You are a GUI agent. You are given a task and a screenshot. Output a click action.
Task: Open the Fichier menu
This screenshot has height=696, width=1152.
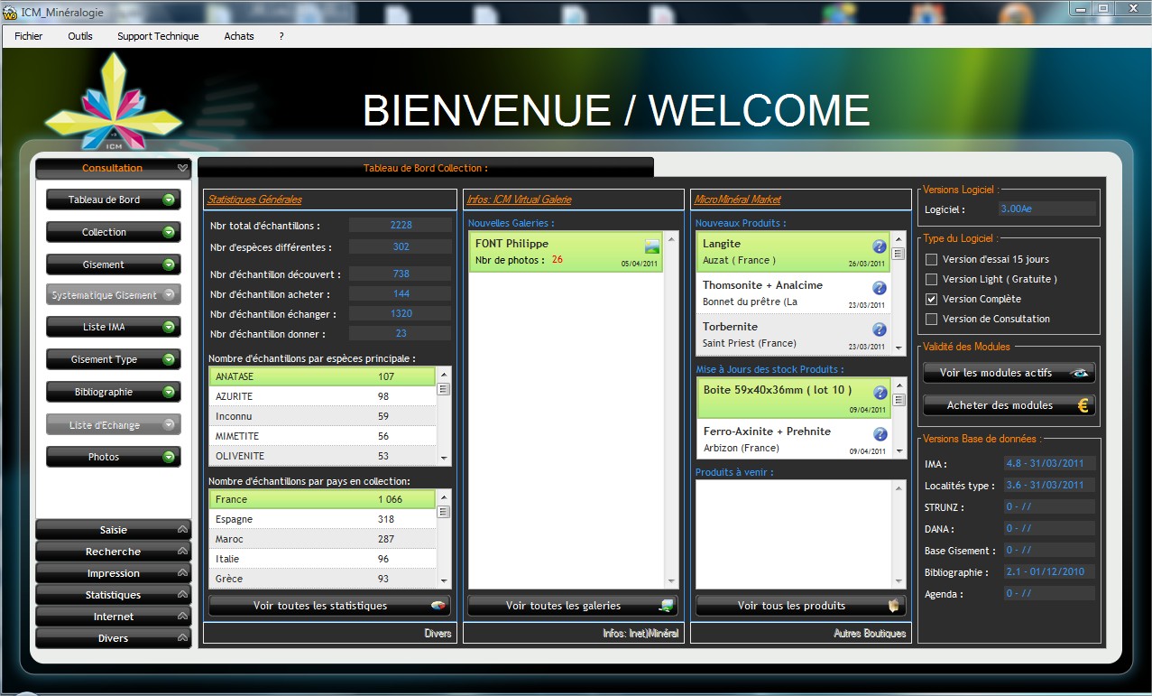(x=29, y=36)
